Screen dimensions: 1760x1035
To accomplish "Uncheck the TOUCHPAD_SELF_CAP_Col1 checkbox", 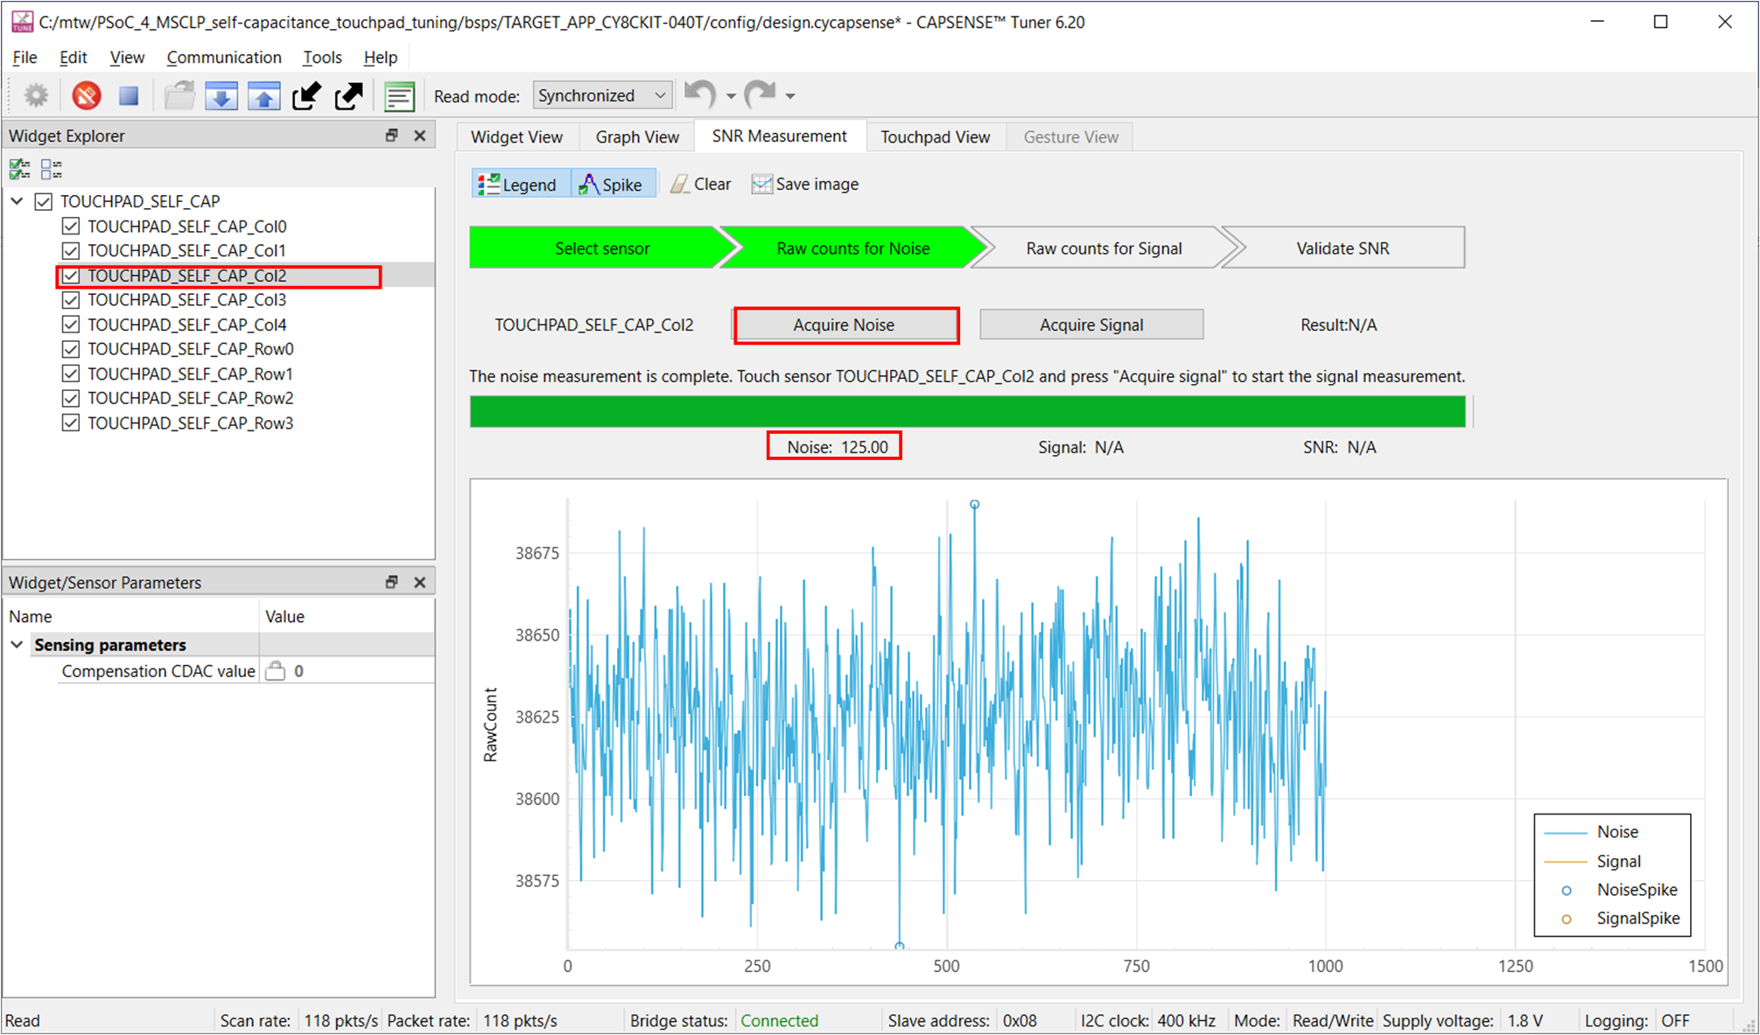I will (71, 250).
